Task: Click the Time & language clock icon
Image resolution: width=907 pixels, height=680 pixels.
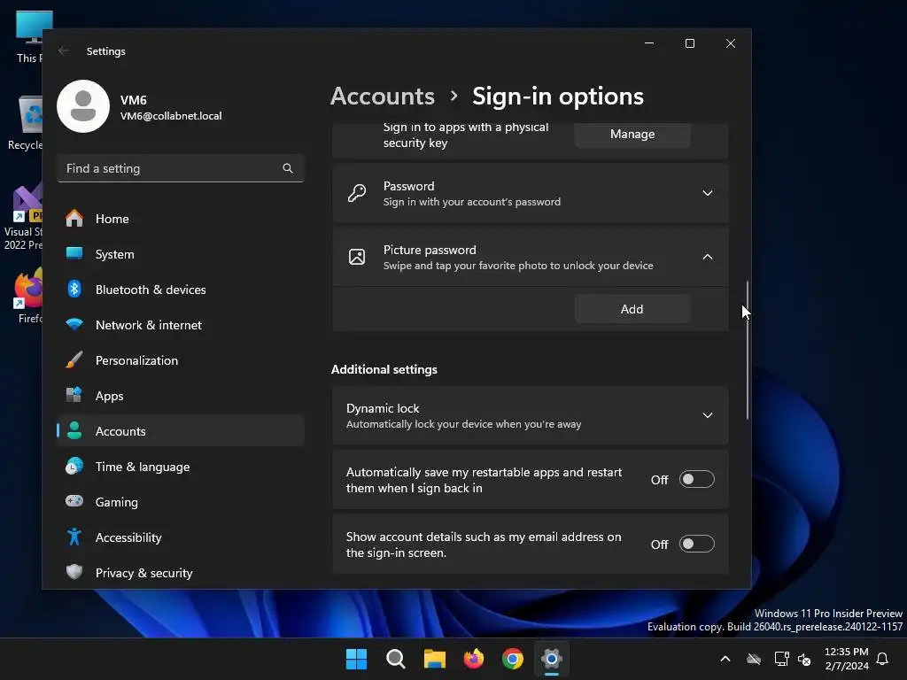Action: pos(74,466)
